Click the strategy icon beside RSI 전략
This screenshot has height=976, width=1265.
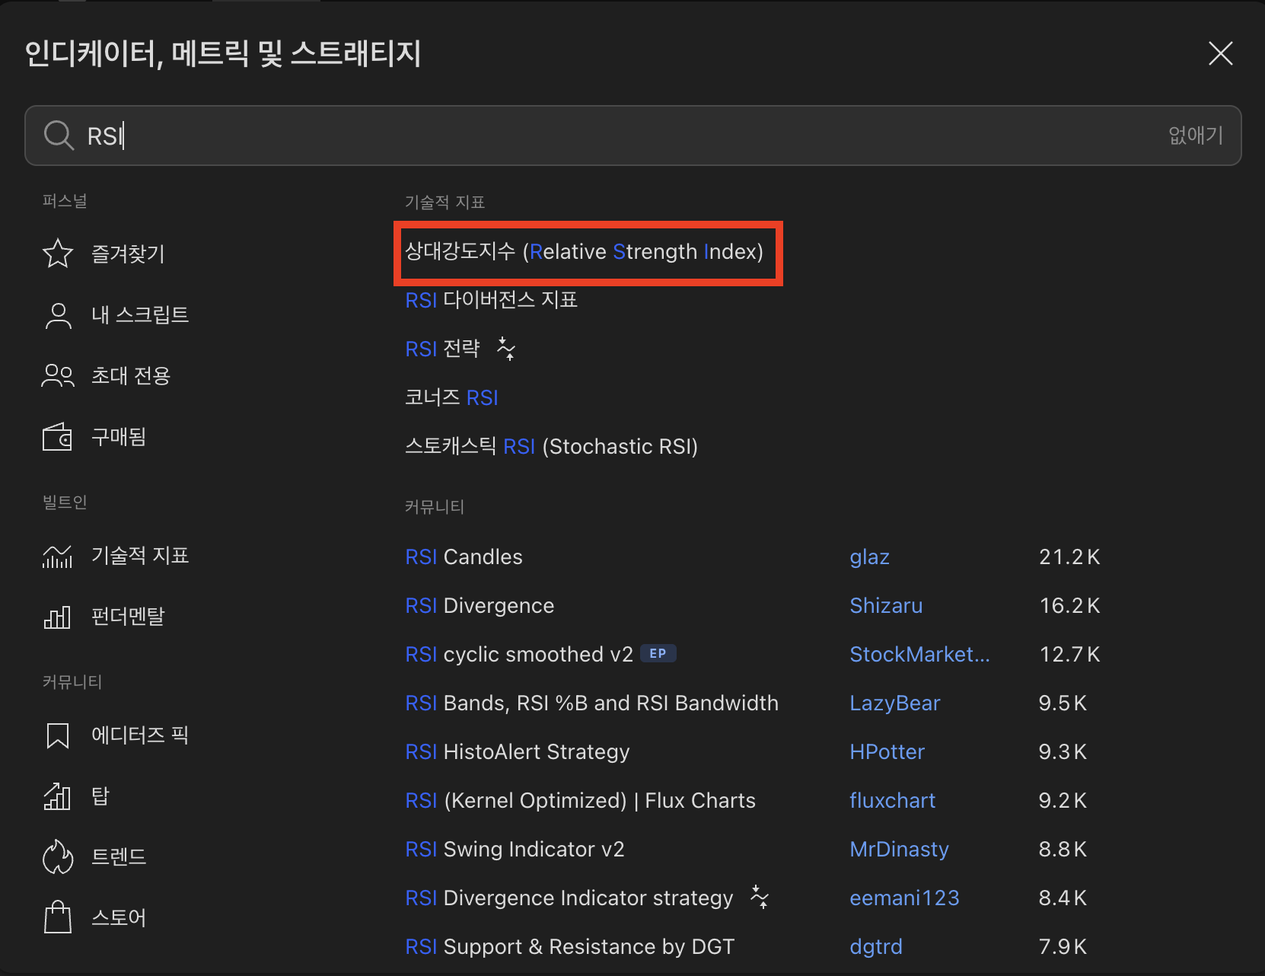506,348
